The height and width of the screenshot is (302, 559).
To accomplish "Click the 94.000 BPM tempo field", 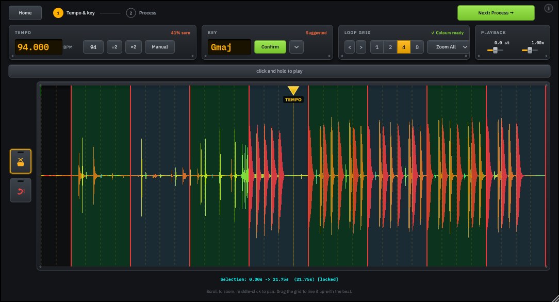I will click(x=39, y=47).
